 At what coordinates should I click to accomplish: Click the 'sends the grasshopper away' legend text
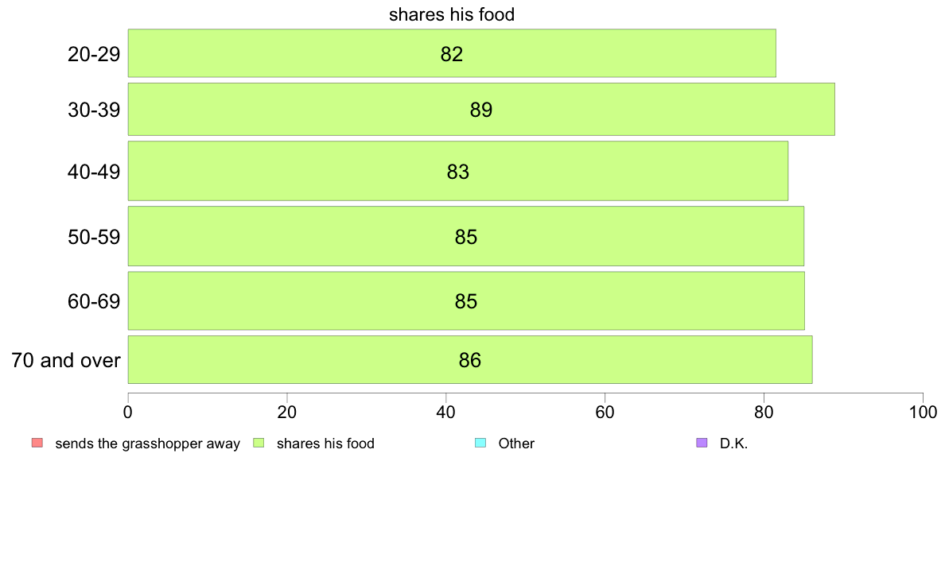click(148, 444)
